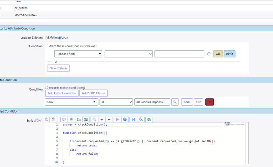The image size is (273, 167).
Task: Open script search with magnifier icon
Action: pos(94,119)
